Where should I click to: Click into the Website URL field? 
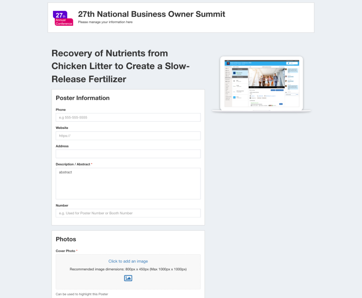[x=128, y=136]
